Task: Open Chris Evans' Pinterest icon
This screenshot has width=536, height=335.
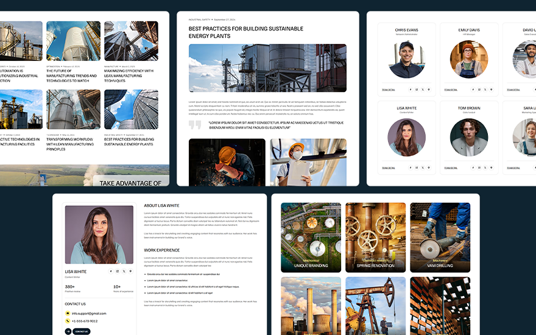Action: (x=429, y=90)
